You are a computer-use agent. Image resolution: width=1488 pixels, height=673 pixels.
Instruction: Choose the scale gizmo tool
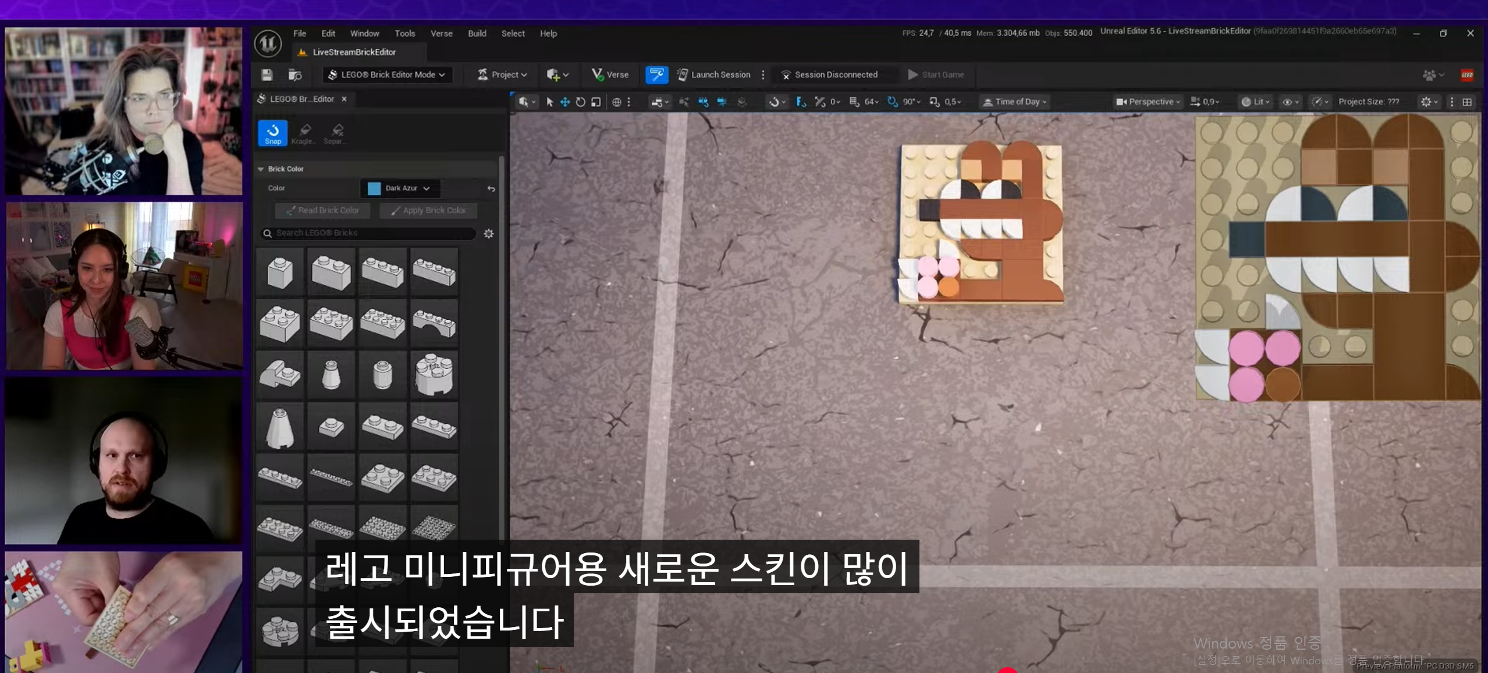(595, 102)
